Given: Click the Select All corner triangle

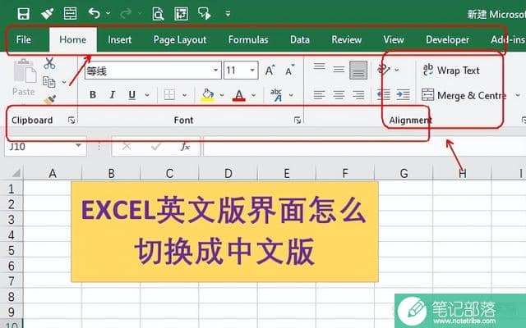Looking at the screenshot, I should 16,173.
